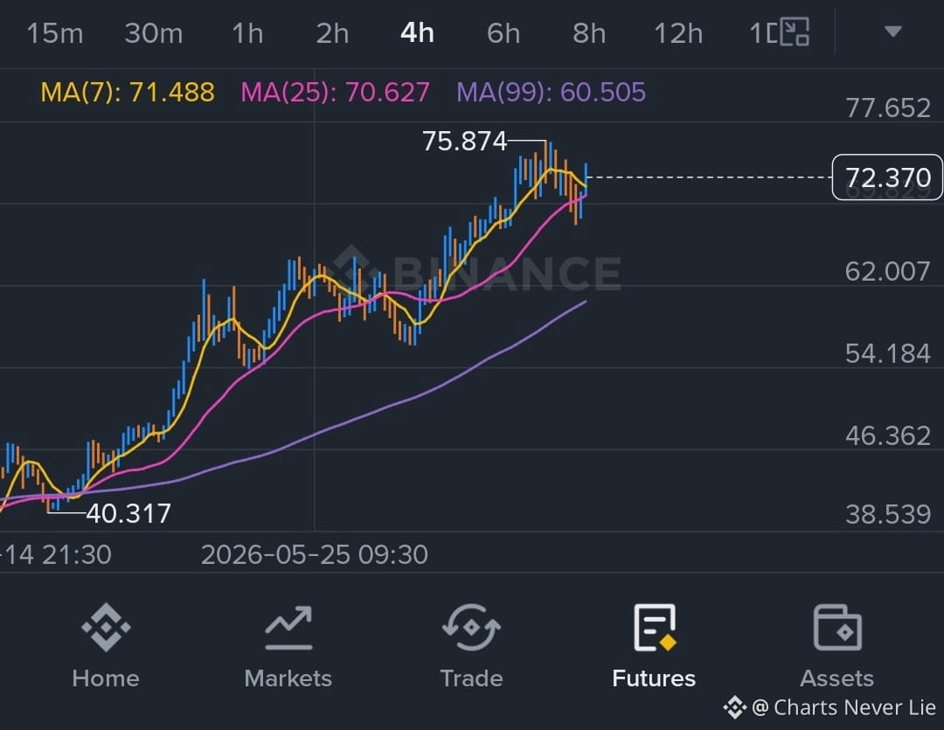Tap the latest candlestick on the chart
The image size is (944, 730).
[x=586, y=179]
